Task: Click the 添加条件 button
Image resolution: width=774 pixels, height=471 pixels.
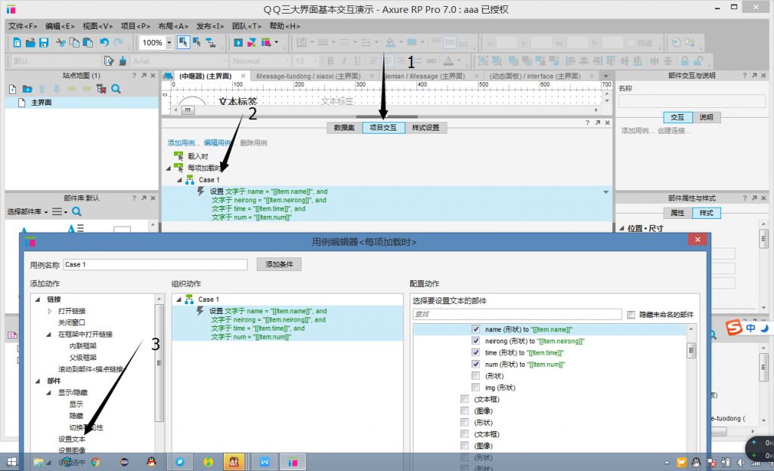Action: click(280, 265)
